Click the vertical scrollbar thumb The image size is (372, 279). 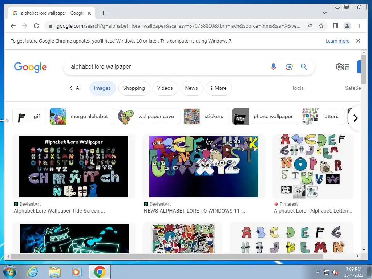pyautogui.click(x=364, y=69)
